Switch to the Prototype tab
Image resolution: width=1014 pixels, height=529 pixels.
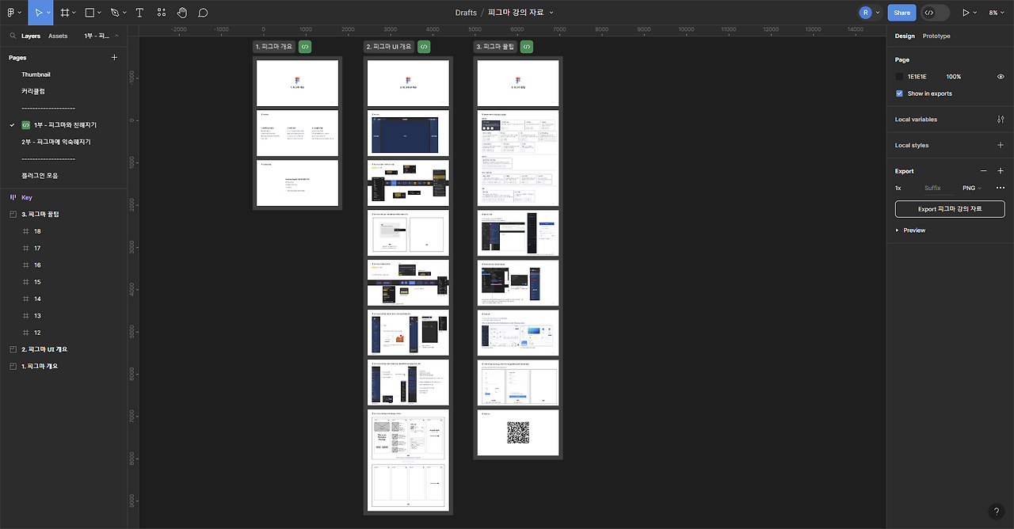pyautogui.click(x=936, y=36)
